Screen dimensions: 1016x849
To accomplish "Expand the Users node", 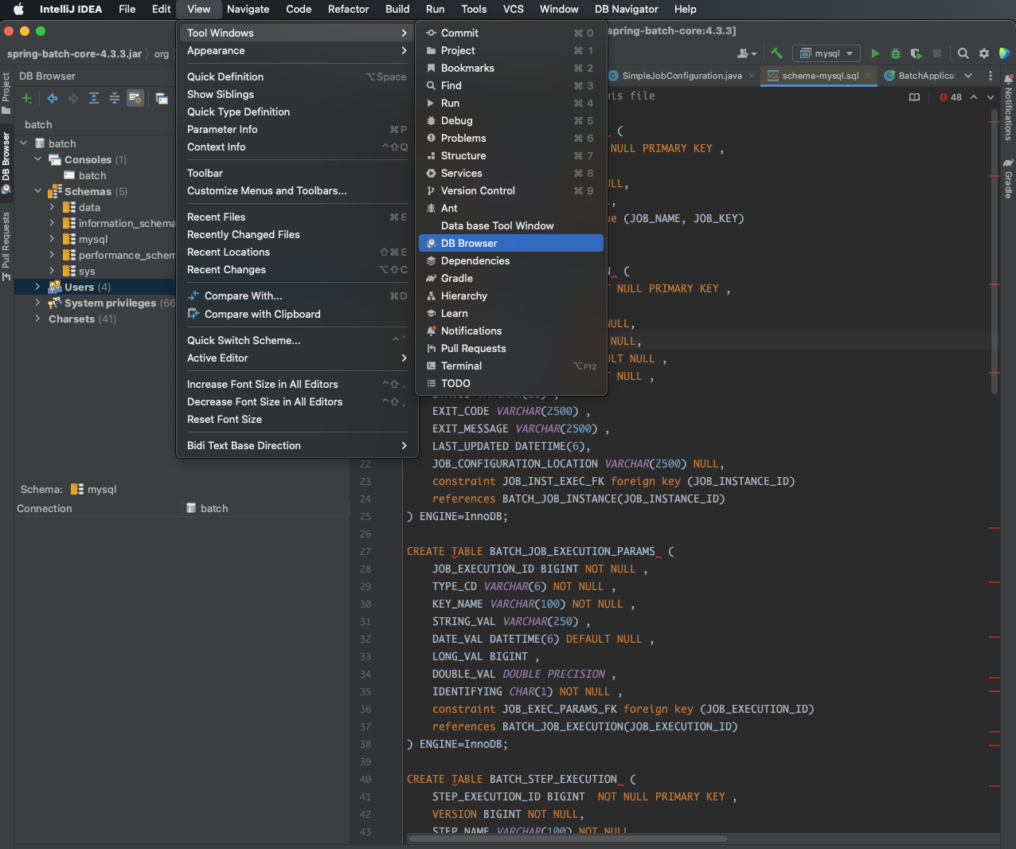I will coord(37,287).
